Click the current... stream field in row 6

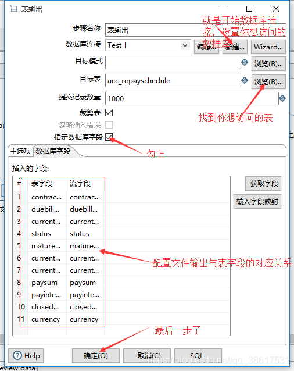[85, 258]
